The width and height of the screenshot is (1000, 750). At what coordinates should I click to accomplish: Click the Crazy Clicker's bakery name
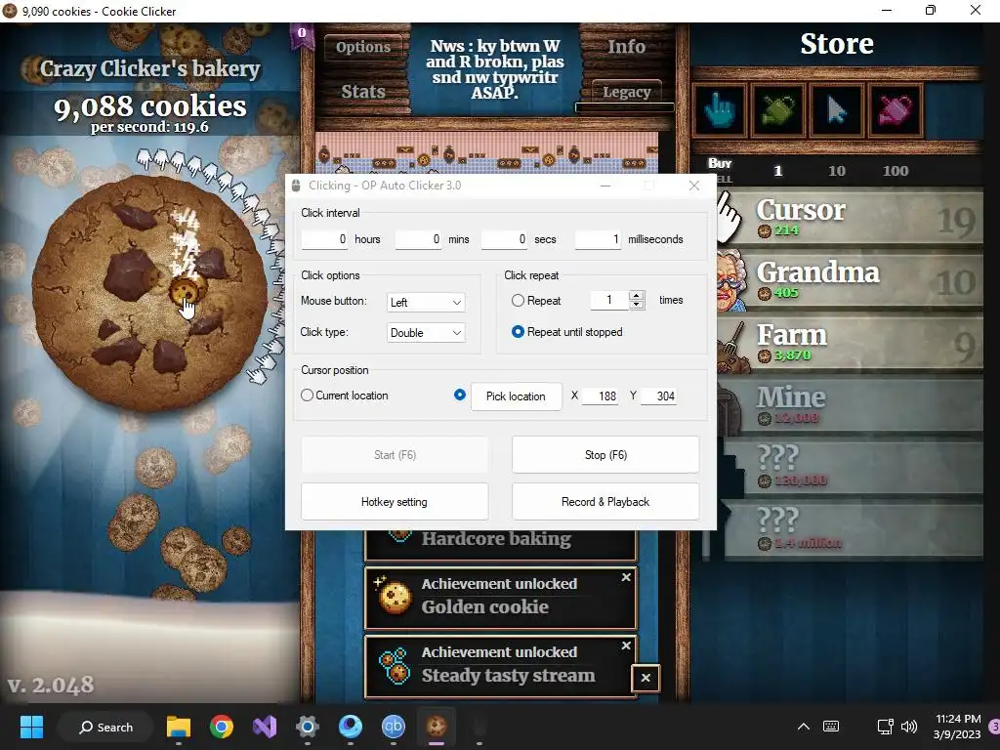coord(149,69)
